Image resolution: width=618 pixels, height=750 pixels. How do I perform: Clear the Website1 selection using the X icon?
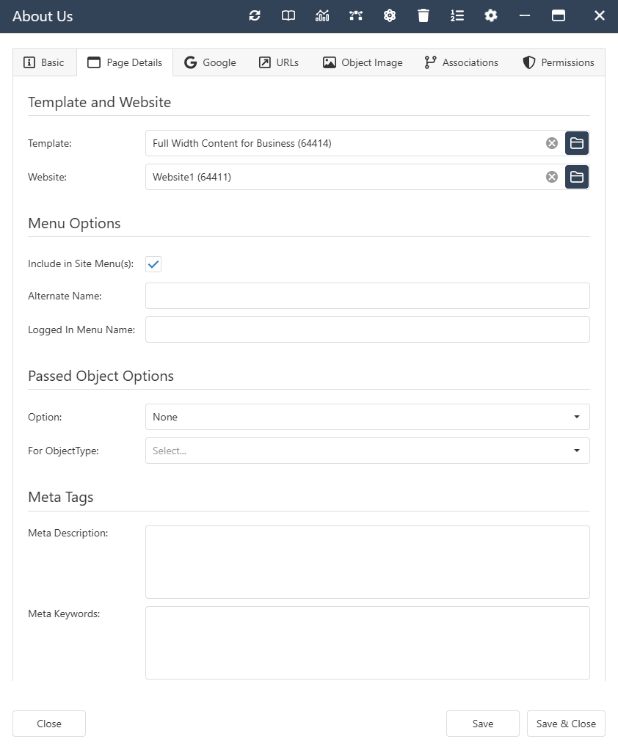click(551, 177)
